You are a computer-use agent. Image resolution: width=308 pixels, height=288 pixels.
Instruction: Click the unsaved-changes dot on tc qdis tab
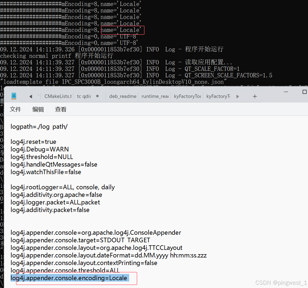pos(98,95)
